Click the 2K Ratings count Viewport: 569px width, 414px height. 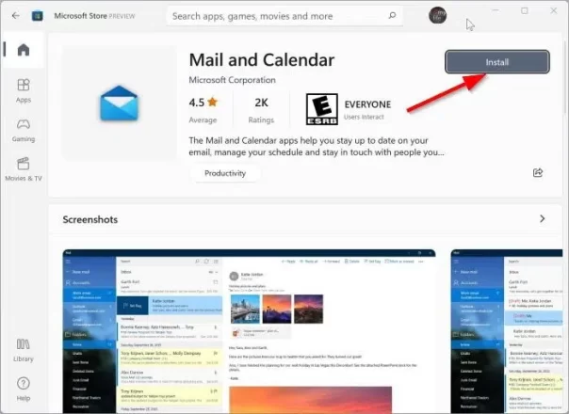click(x=261, y=110)
